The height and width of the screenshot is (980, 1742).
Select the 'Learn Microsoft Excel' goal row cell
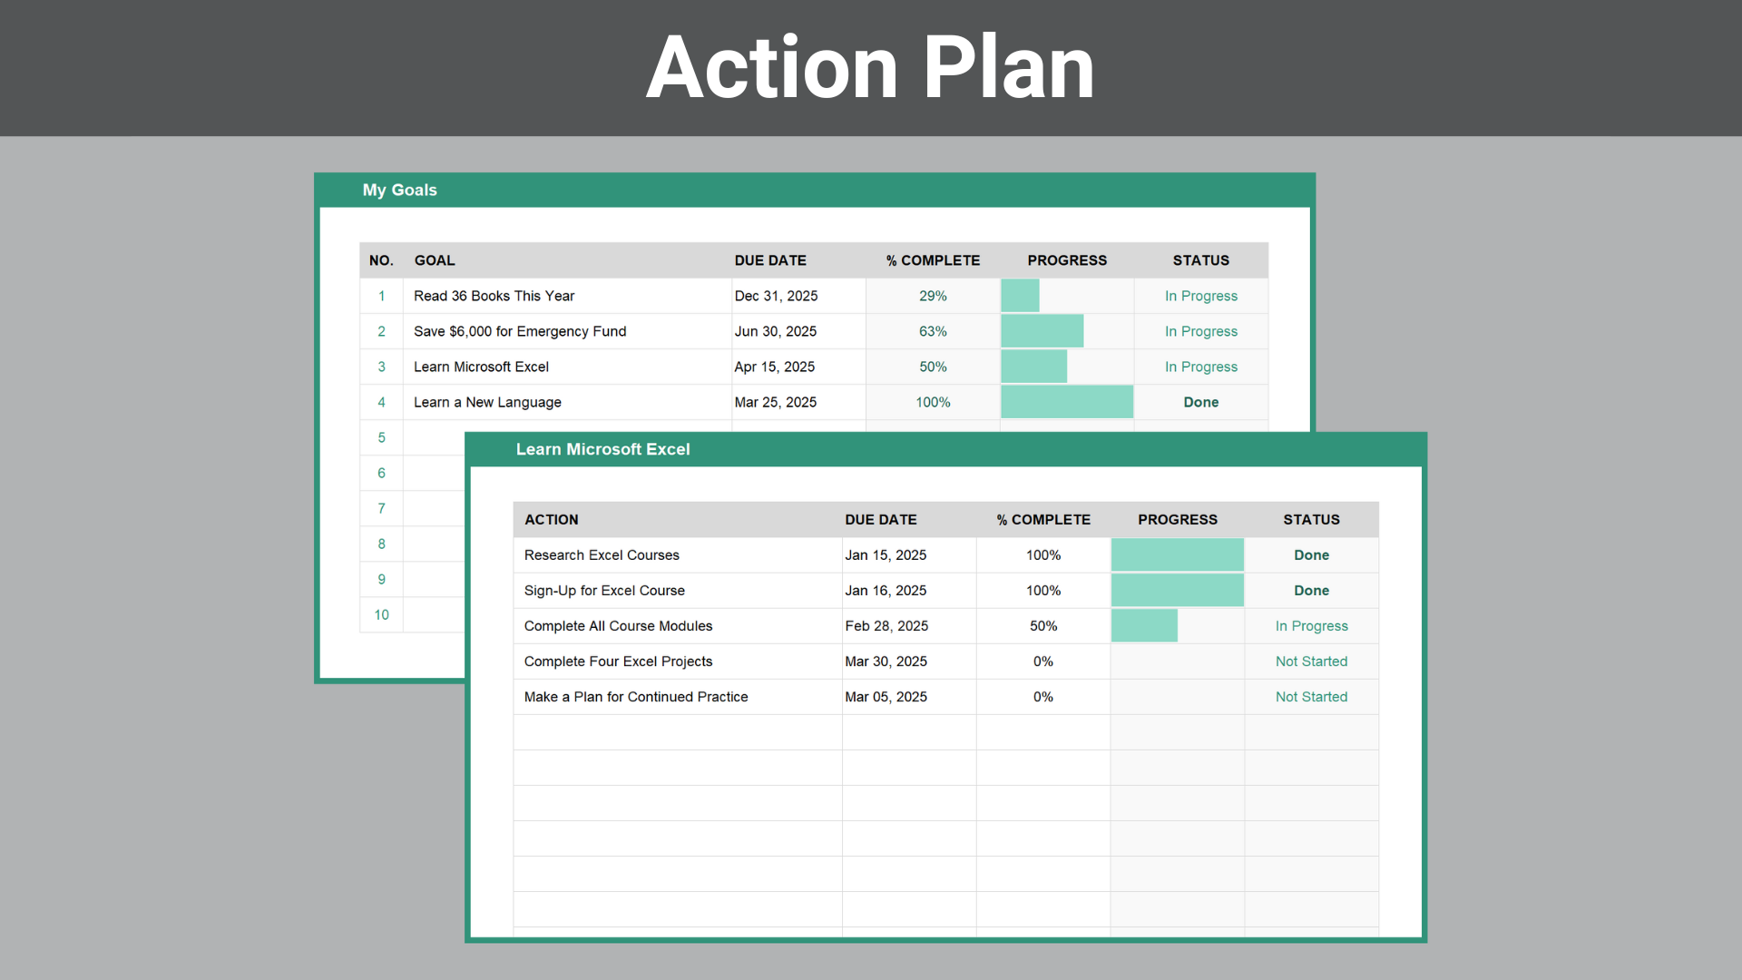481,367
